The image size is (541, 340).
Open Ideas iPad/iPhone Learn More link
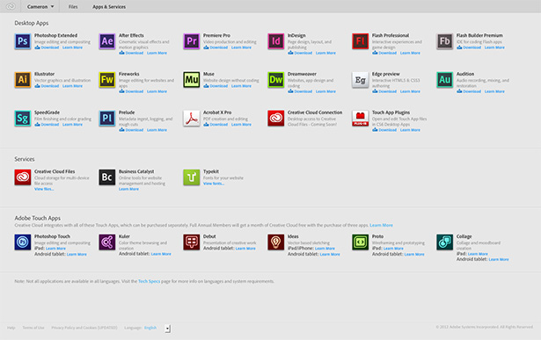tap(325, 249)
